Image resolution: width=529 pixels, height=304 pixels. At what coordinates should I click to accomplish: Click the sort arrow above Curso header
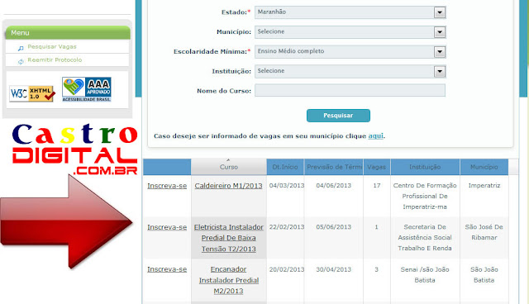tap(228, 160)
